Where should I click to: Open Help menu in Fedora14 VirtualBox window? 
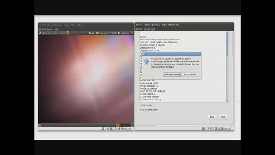click(153, 29)
